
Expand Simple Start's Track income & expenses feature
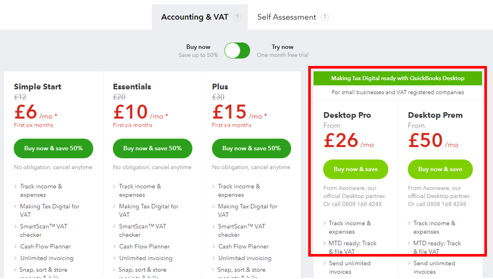41,191
